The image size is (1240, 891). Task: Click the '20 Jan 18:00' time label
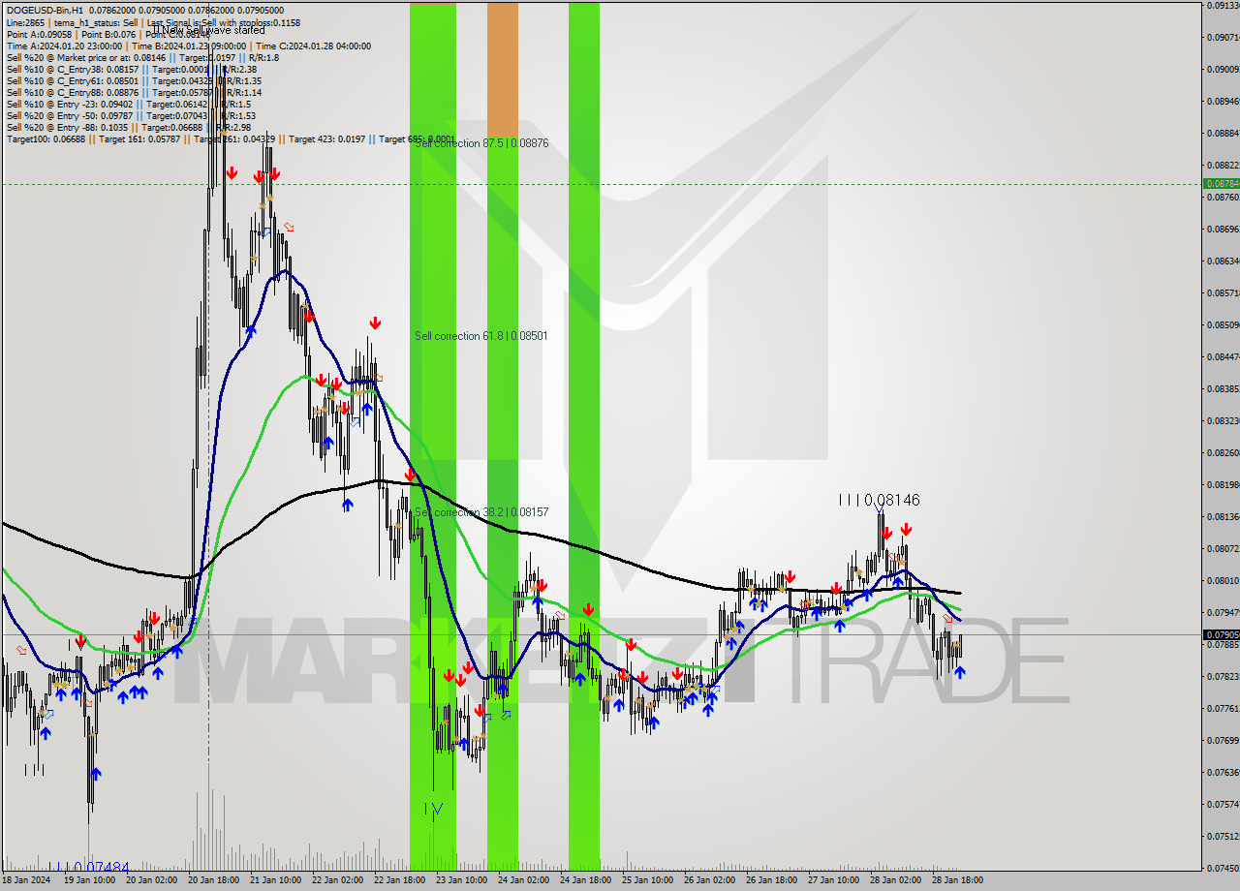[x=213, y=880]
